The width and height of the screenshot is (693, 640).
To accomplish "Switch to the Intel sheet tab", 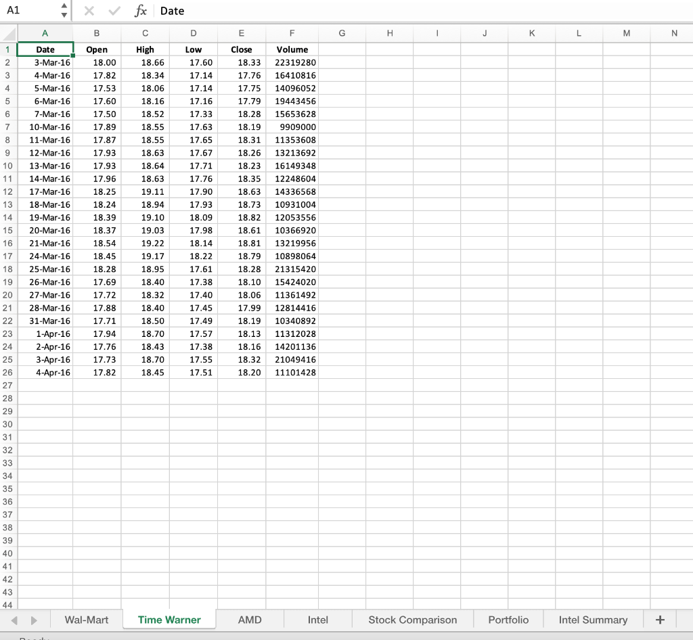I will coord(317,619).
